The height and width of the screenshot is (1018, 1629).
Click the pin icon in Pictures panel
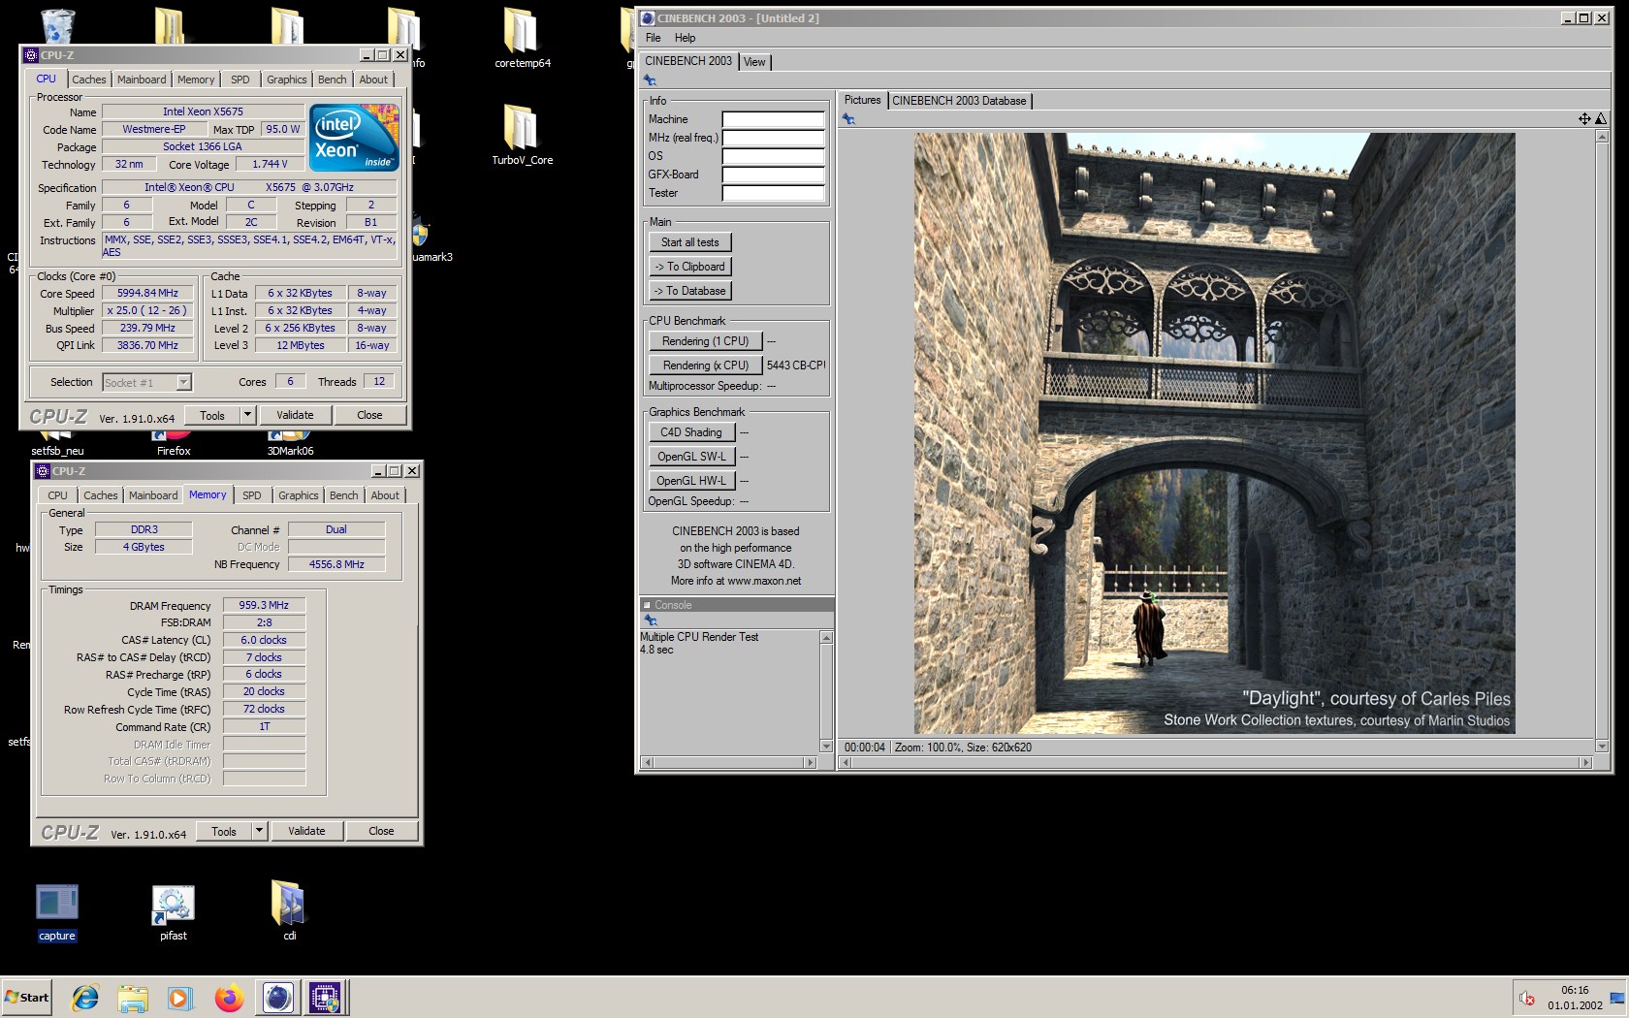tap(848, 118)
